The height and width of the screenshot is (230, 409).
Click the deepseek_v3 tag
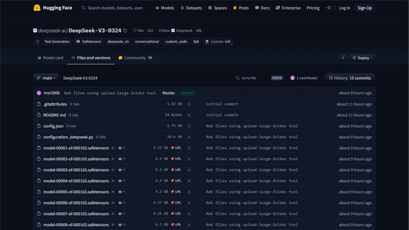(118, 42)
